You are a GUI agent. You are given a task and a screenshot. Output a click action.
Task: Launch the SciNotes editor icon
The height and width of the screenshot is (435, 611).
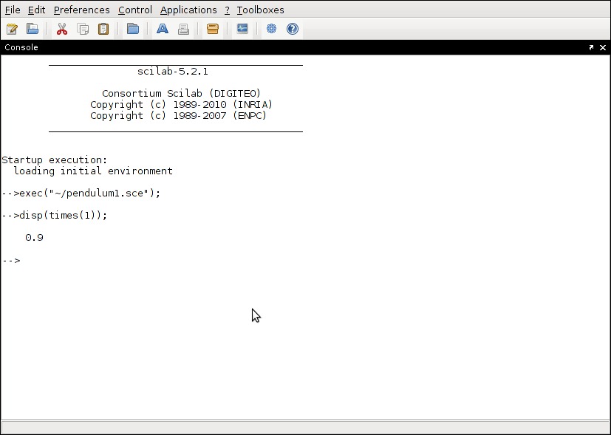12,30
